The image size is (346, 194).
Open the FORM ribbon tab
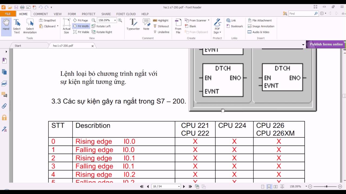[72, 14]
